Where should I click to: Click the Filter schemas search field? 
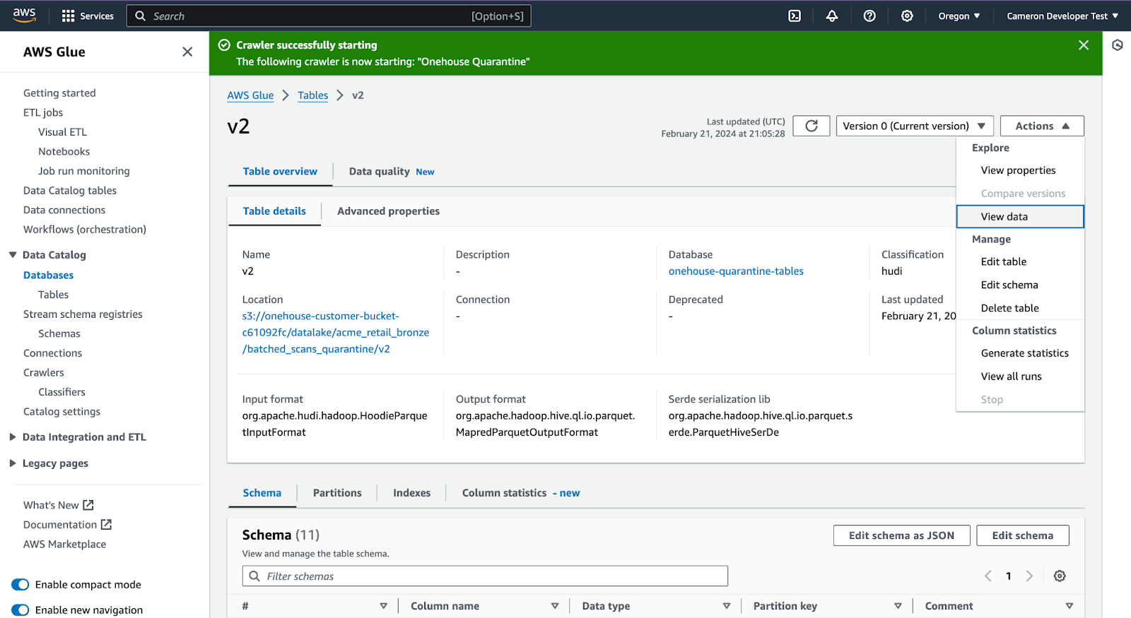point(485,576)
